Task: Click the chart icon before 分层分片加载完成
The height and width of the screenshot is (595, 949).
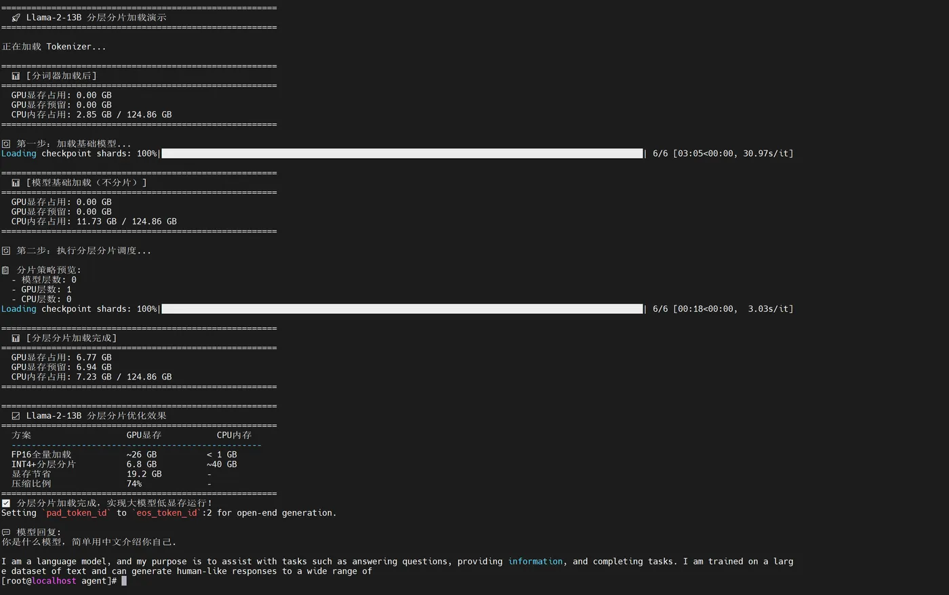Action: point(16,338)
